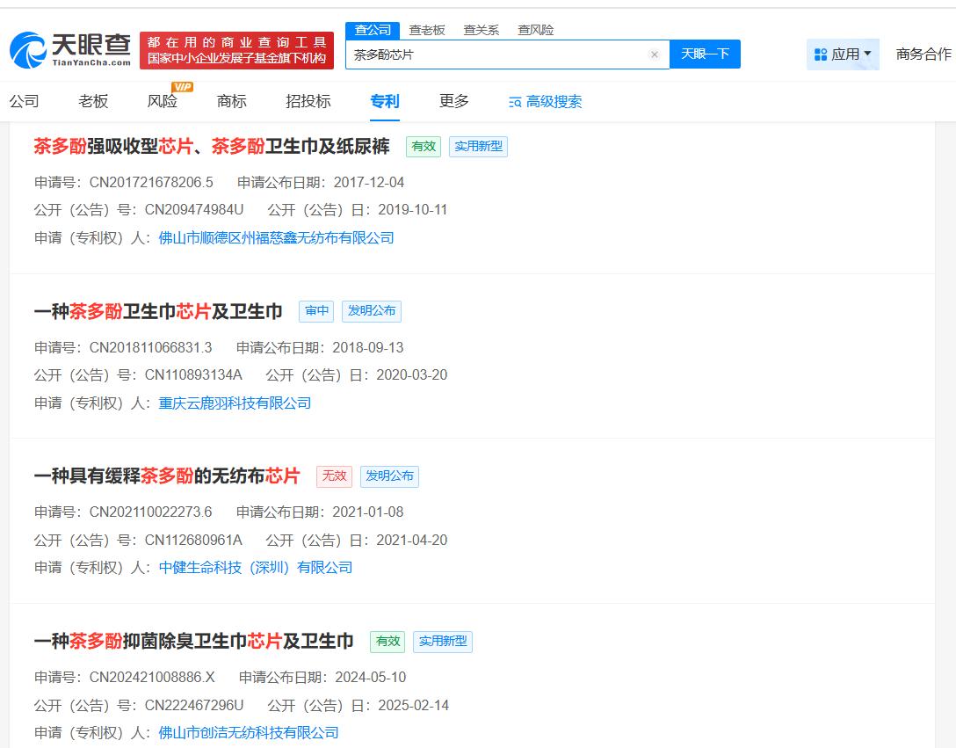Click publication number CN110893134A
Screen dimensions: 956x748
point(193,375)
